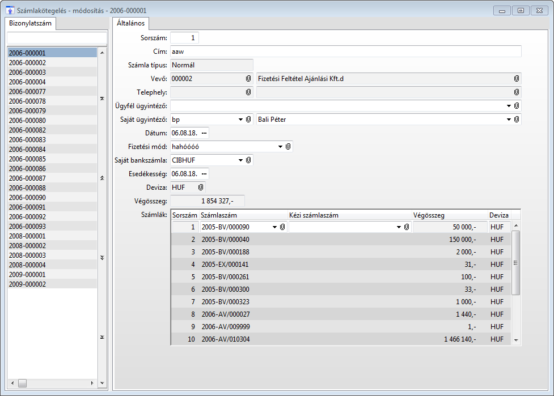554x396 pixels.
Task: Click the paperclip icon next to Saját bankszámla CIBHUF
Action: coord(248,160)
